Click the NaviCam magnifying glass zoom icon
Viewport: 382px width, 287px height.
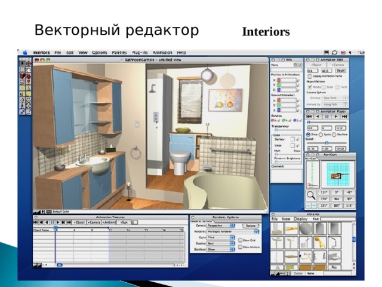pos(311,196)
